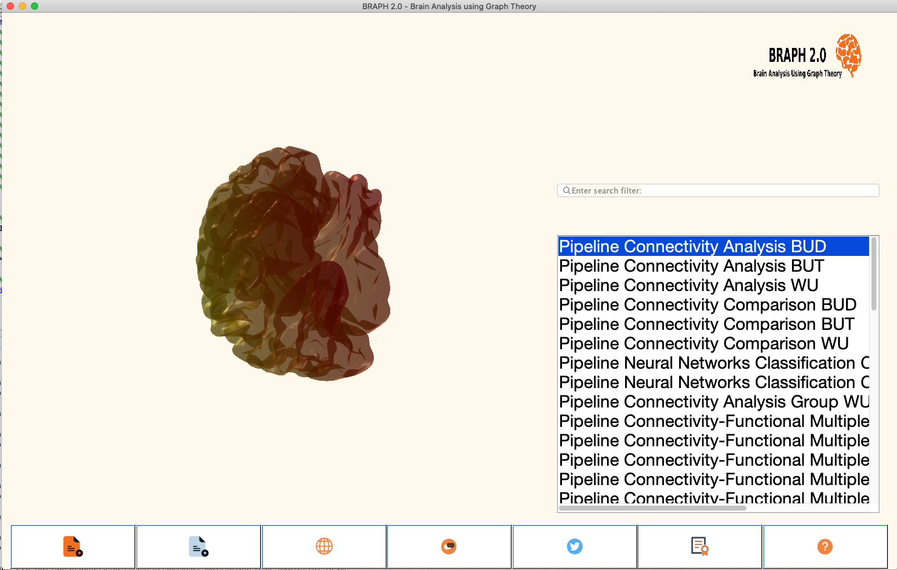Select Pipeline Connectivity Analysis WU
897x570 pixels.
(x=688, y=285)
